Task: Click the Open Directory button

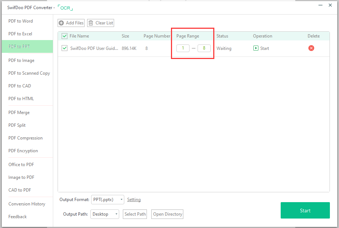Action: tap(167, 214)
